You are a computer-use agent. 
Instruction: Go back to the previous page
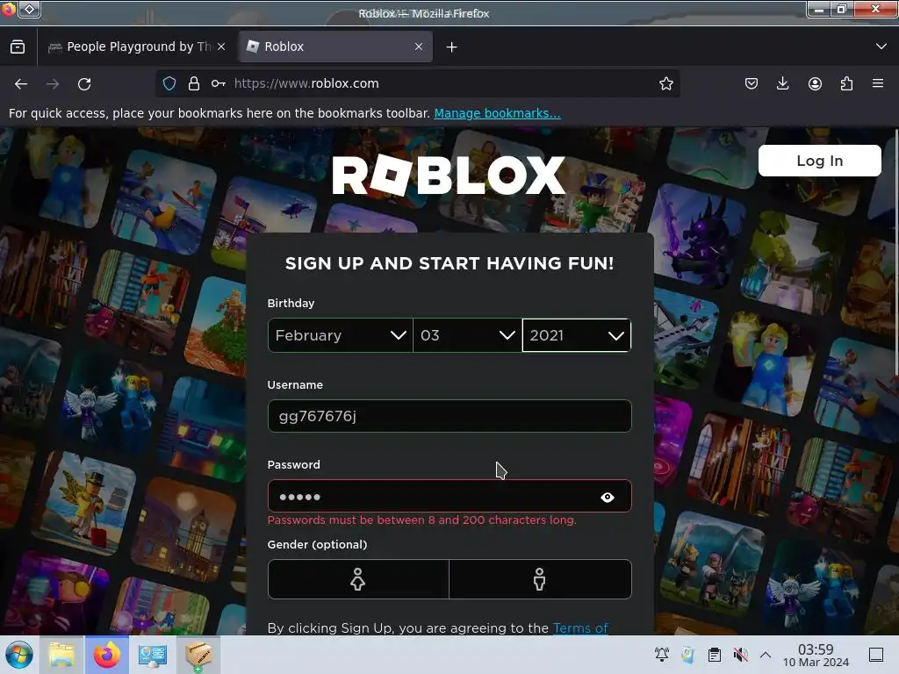(21, 83)
